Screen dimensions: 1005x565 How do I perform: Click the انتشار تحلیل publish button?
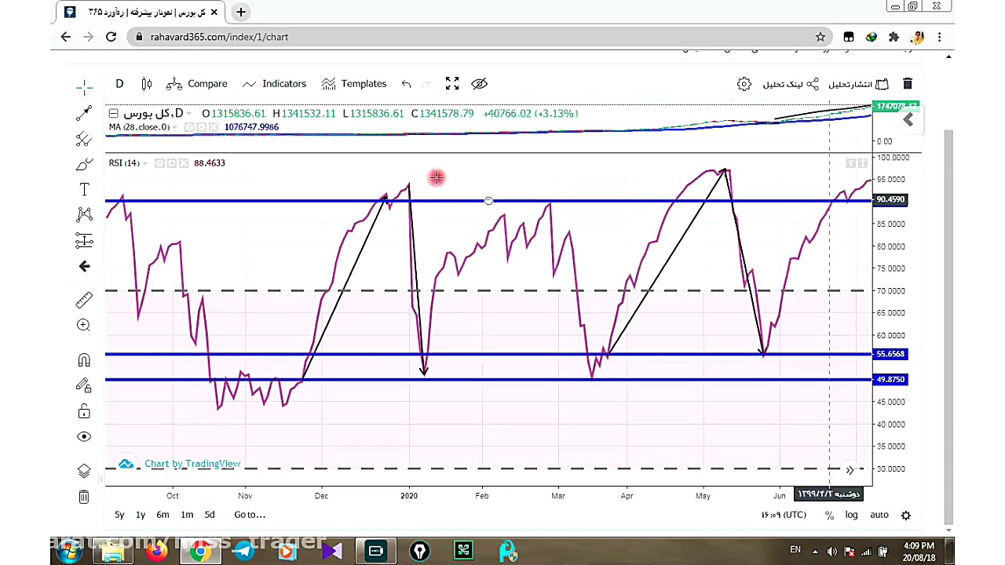[x=858, y=84]
